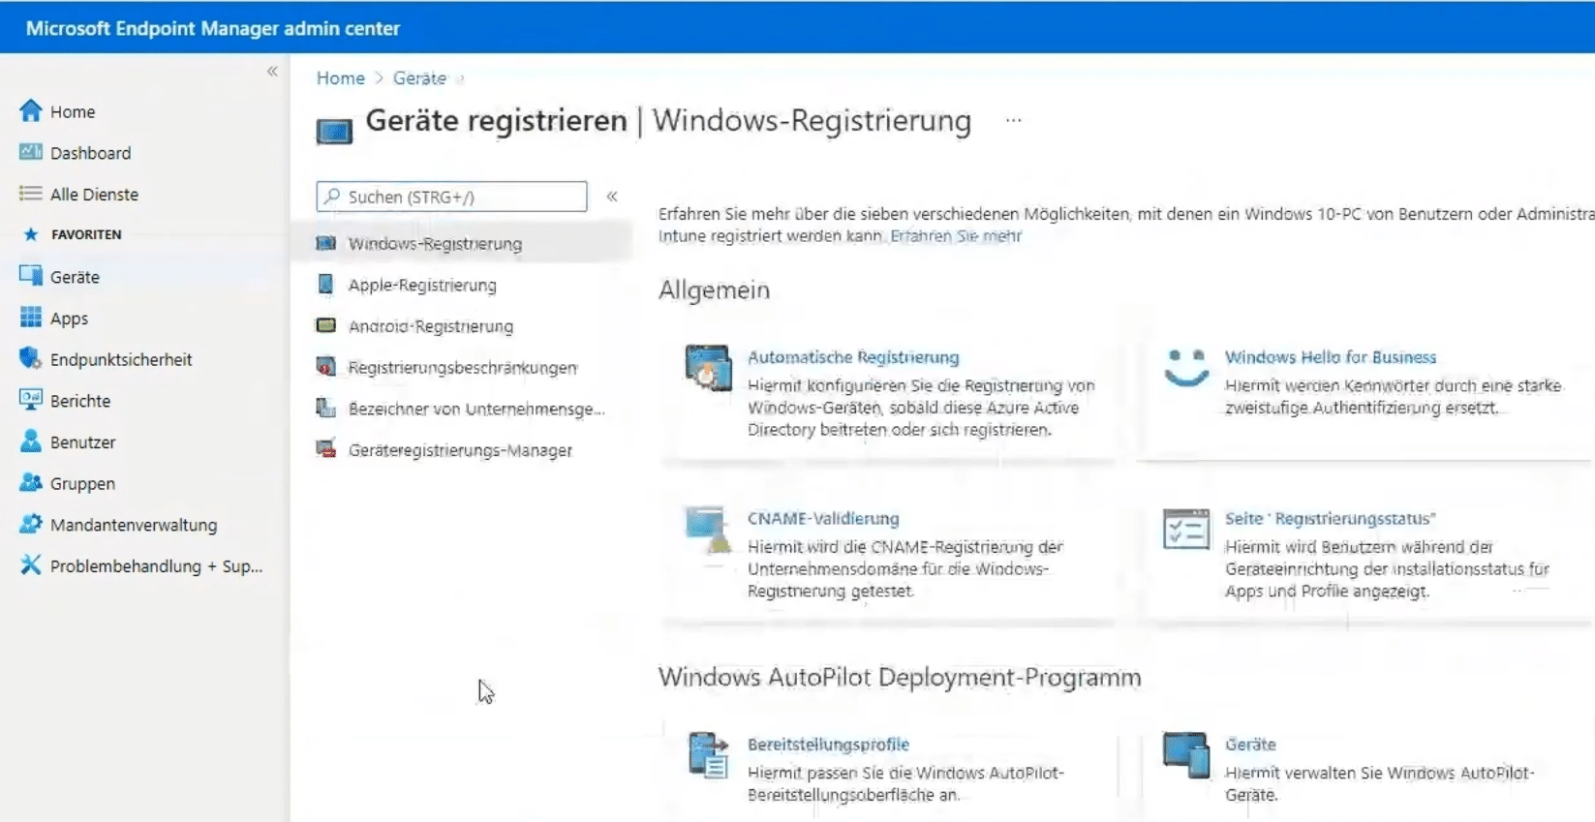Open Mandantenverwaltung
1595x822 pixels.
coord(134,525)
